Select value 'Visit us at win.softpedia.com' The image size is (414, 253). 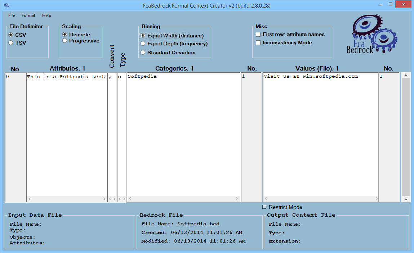point(311,76)
